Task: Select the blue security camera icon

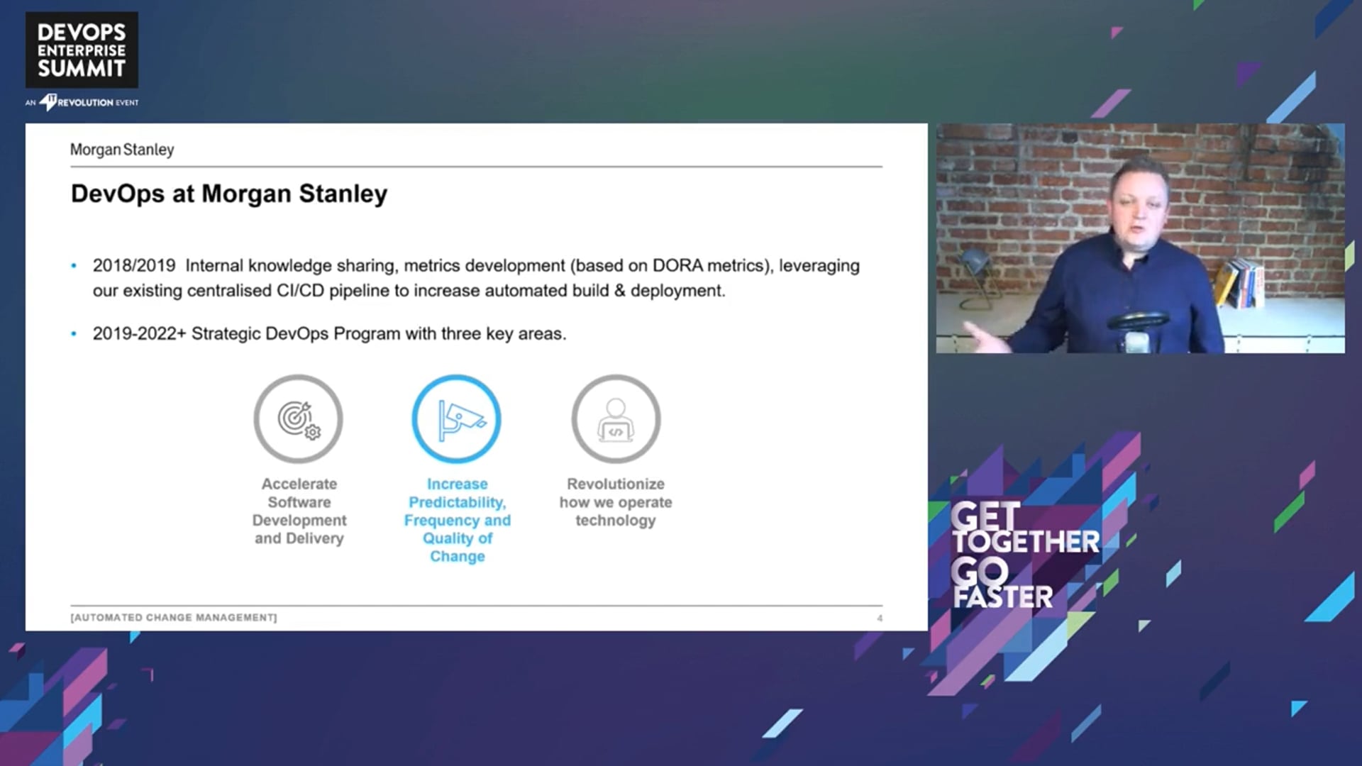Action: pyautogui.click(x=457, y=419)
